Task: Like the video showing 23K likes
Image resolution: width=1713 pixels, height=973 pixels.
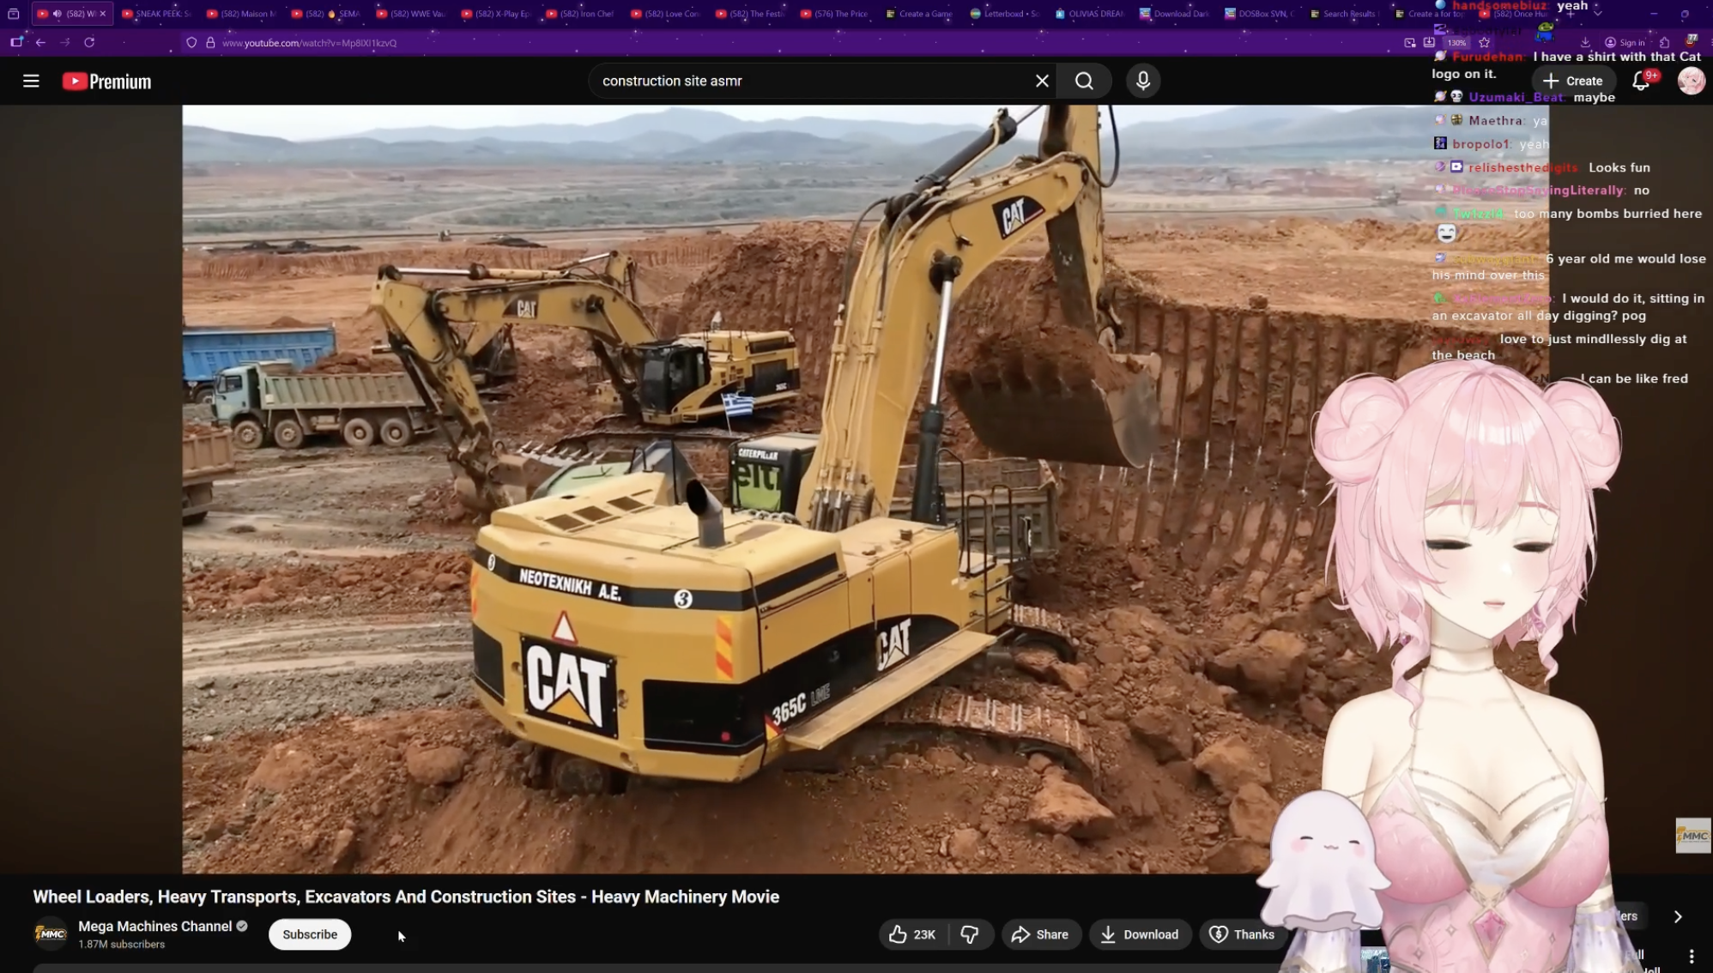Action: (911, 934)
